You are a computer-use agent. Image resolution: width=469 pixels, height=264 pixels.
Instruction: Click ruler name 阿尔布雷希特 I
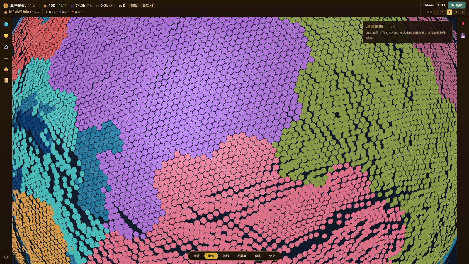click(20, 12)
